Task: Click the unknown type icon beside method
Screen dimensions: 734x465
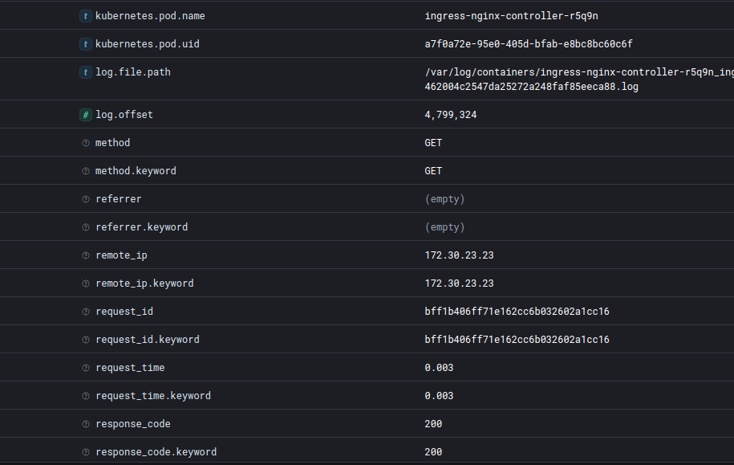Action: tap(85, 143)
